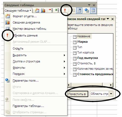Select the Тип корпуса field
Screen dimensions: 122x117
[86, 52]
